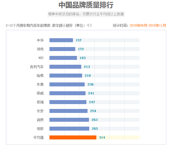Click the 吉利汽车 brand label
This screenshot has width=173, height=146.
(37, 67)
